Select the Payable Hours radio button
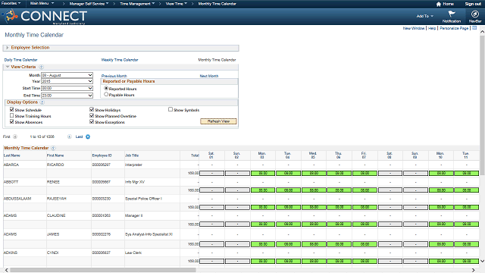The width and height of the screenshot is (485, 273). [x=106, y=94]
